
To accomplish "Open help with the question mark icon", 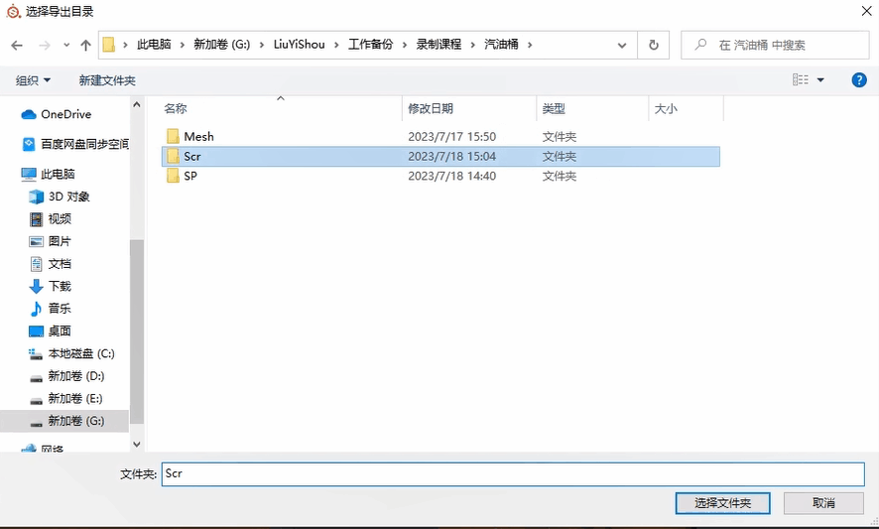I will pyautogui.click(x=859, y=79).
